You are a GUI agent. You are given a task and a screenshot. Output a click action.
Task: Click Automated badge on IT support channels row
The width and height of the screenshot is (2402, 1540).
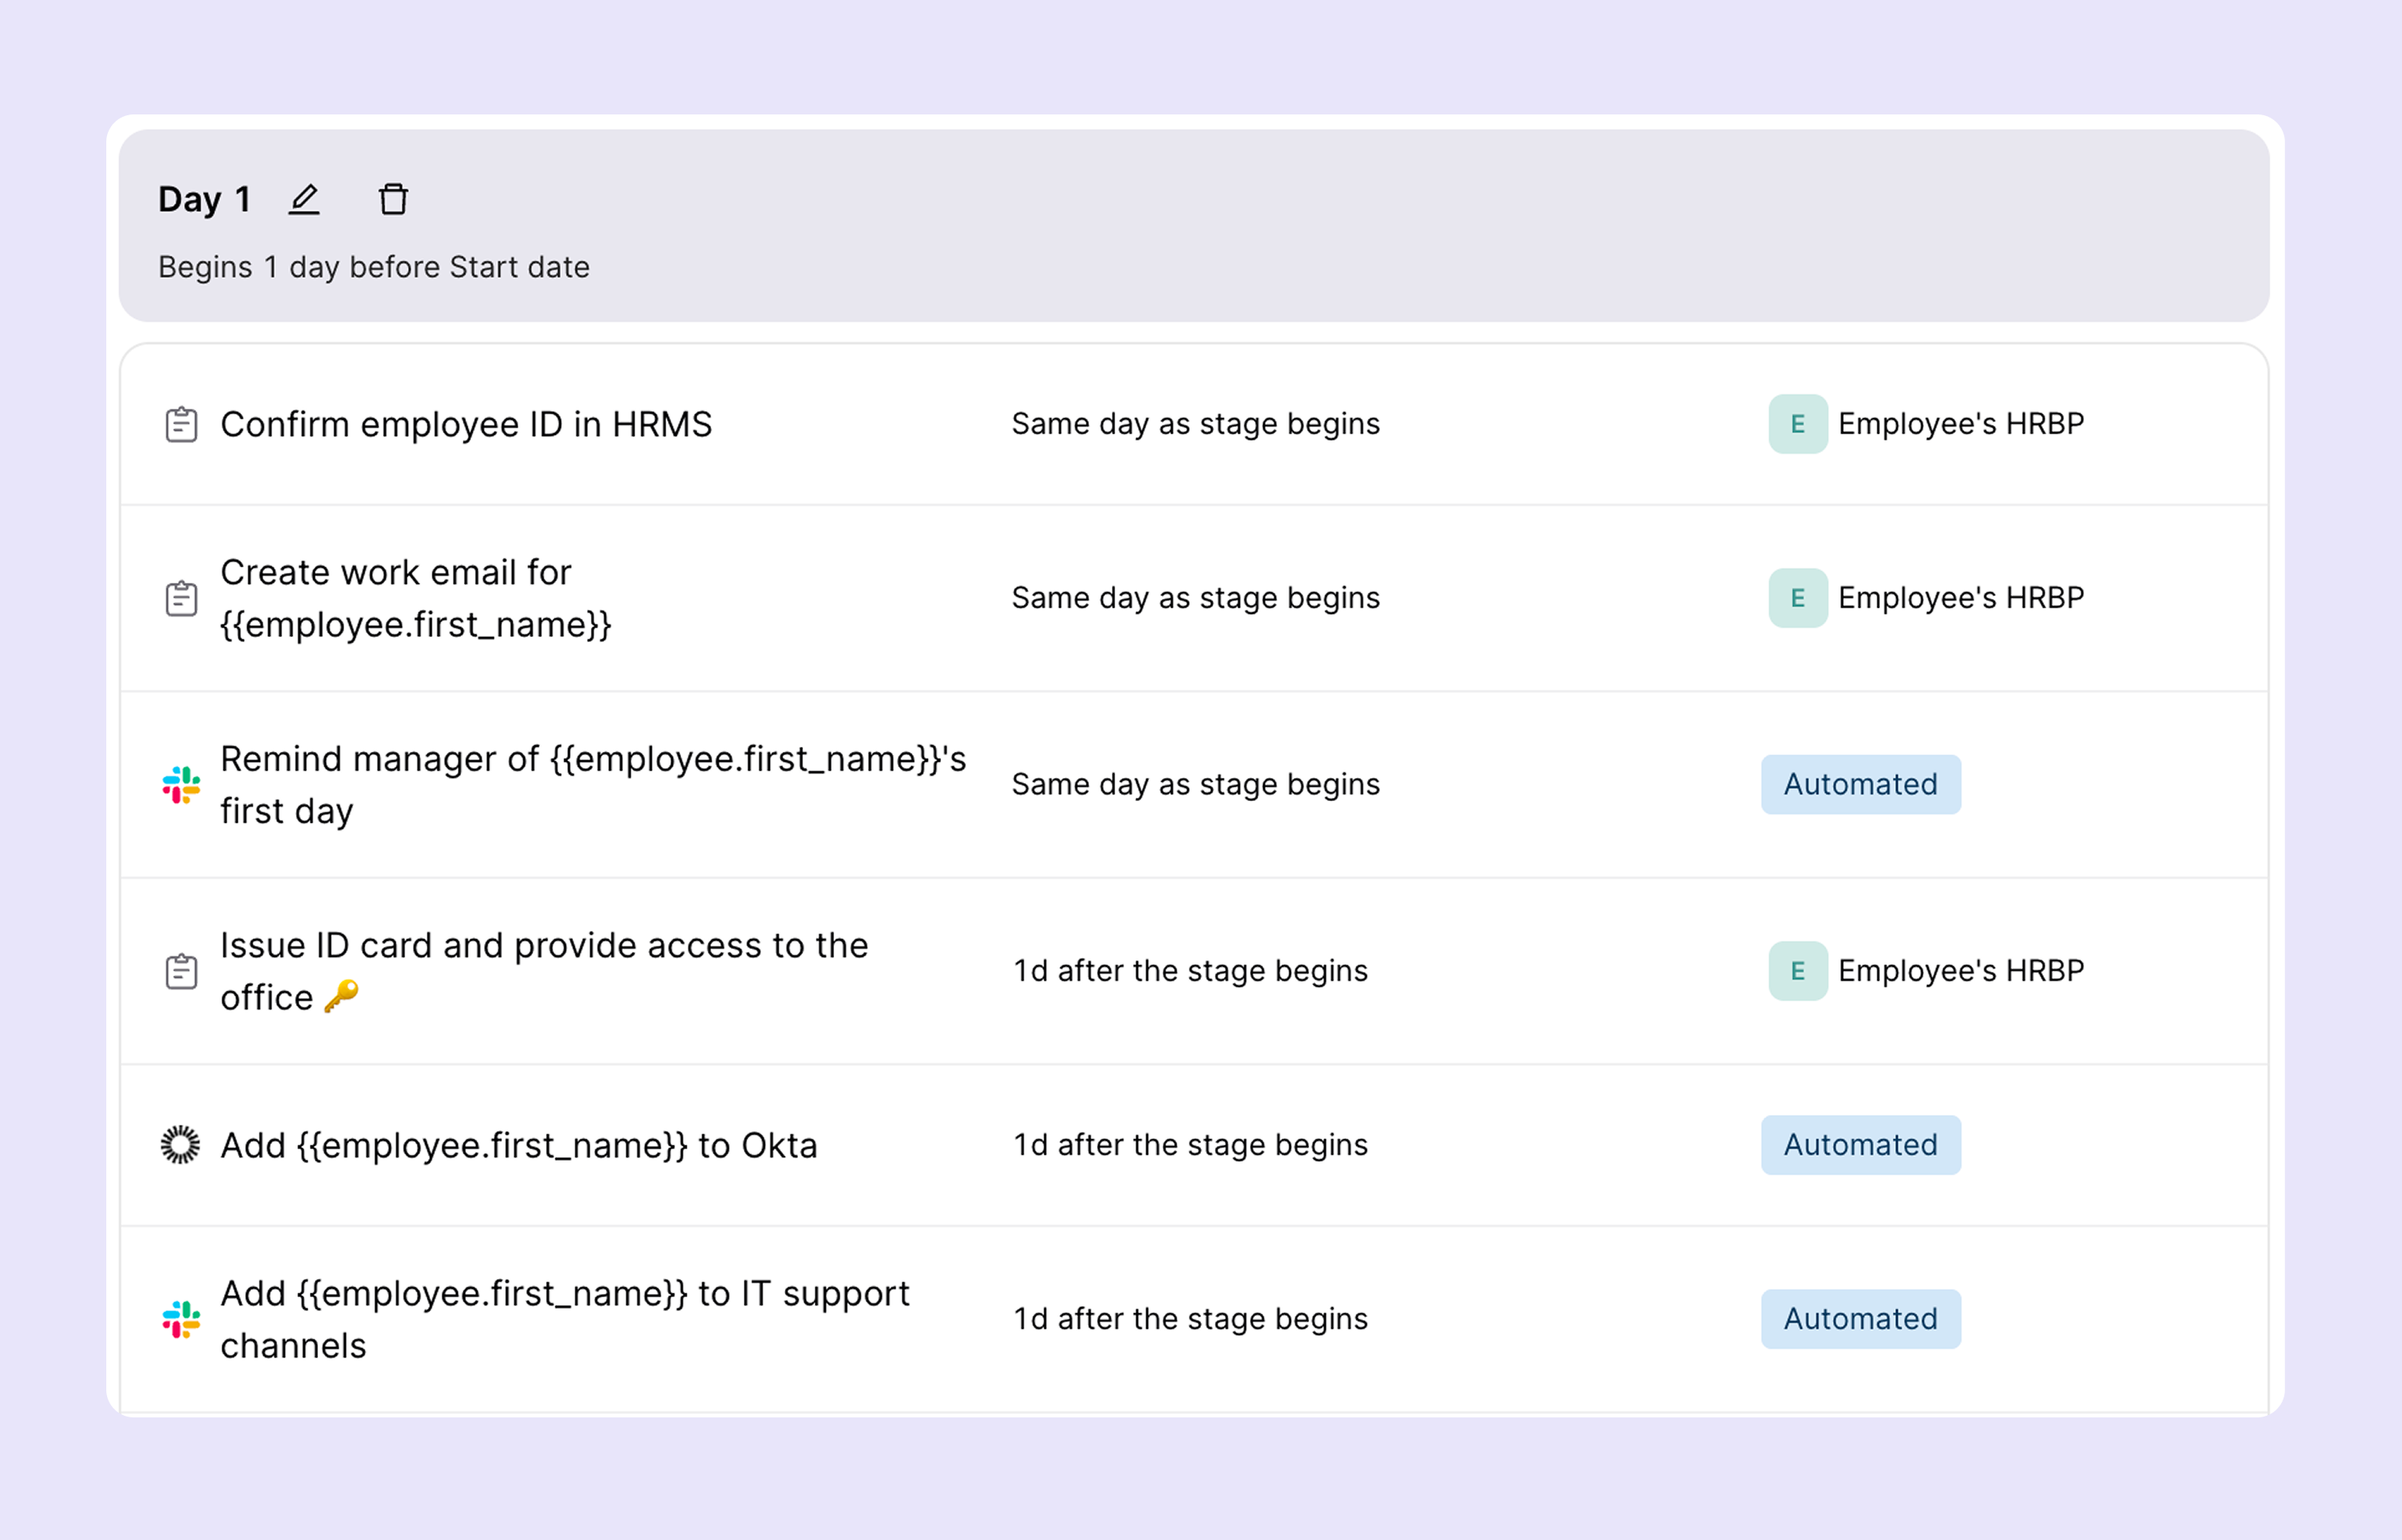[x=1860, y=1319]
